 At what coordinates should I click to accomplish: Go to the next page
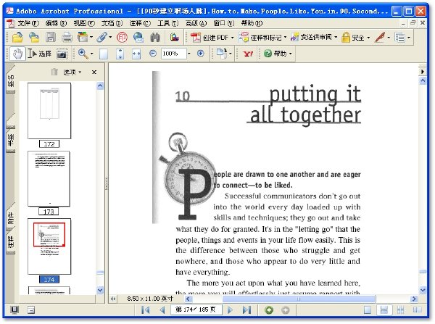(x=230, y=310)
